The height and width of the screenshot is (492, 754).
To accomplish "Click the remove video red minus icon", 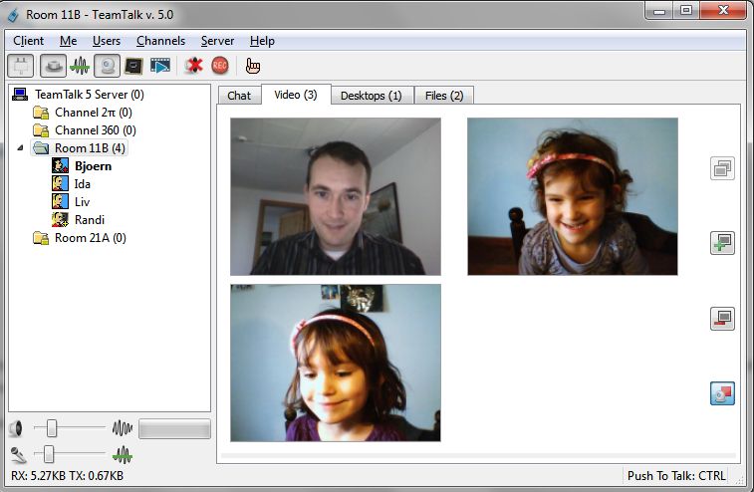I will pos(722,319).
